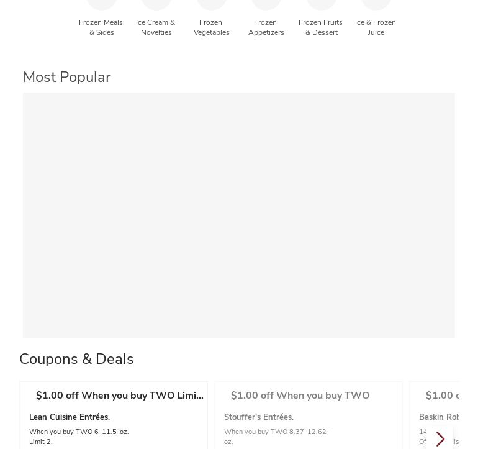Open the Frozen Fruits & Dessert category

click(x=321, y=27)
